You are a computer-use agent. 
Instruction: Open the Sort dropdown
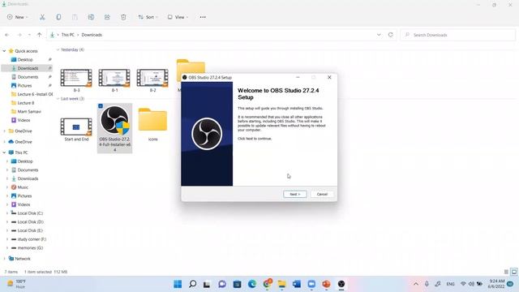(x=148, y=17)
